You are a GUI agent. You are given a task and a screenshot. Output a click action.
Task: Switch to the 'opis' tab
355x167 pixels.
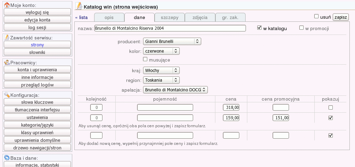point(109,17)
